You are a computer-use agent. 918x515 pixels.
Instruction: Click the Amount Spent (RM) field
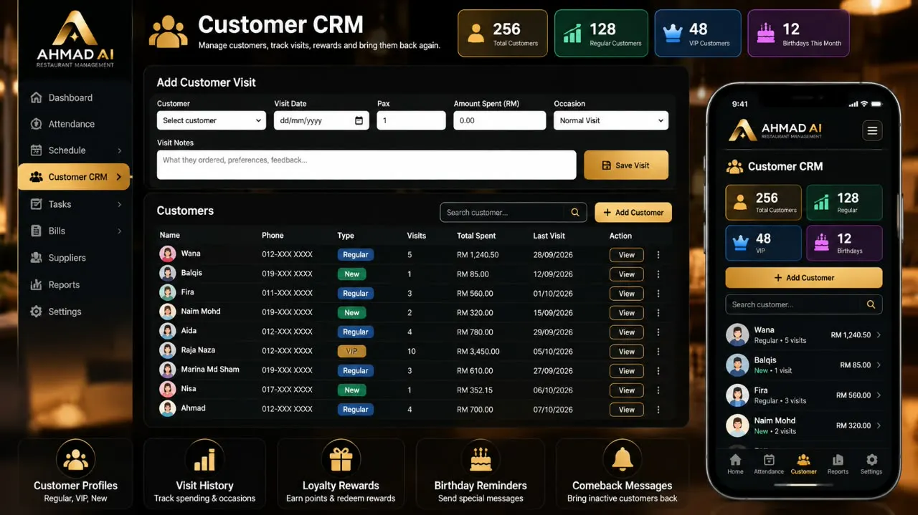pyautogui.click(x=500, y=120)
